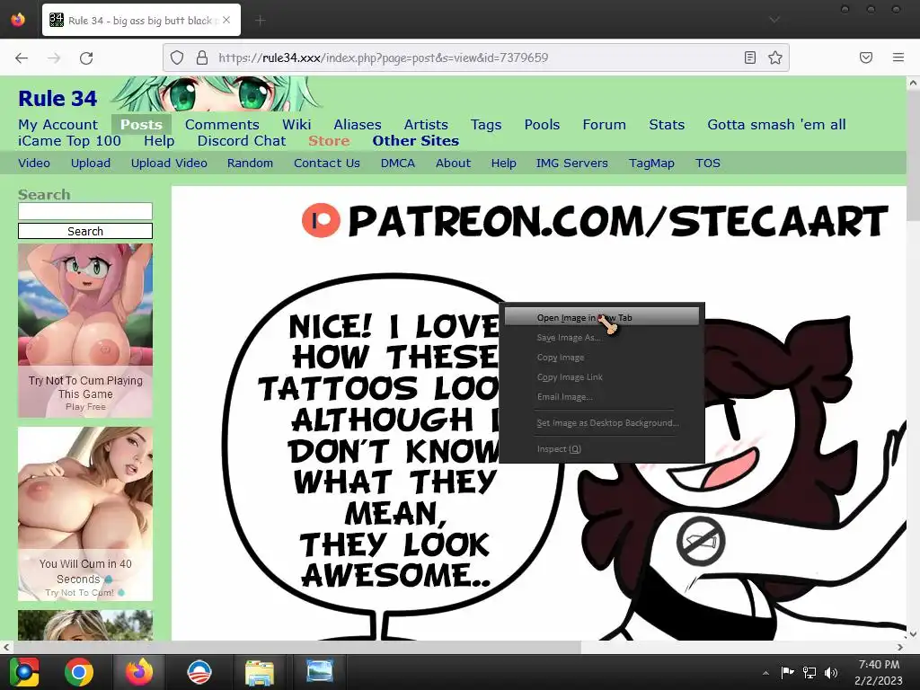Launch Chrome from the taskbar
This screenshot has width=920, height=690.
click(x=79, y=672)
